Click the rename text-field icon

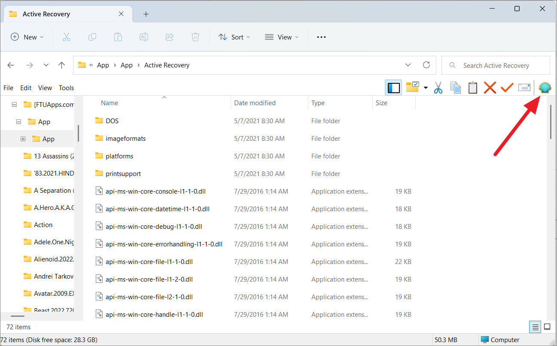point(524,88)
